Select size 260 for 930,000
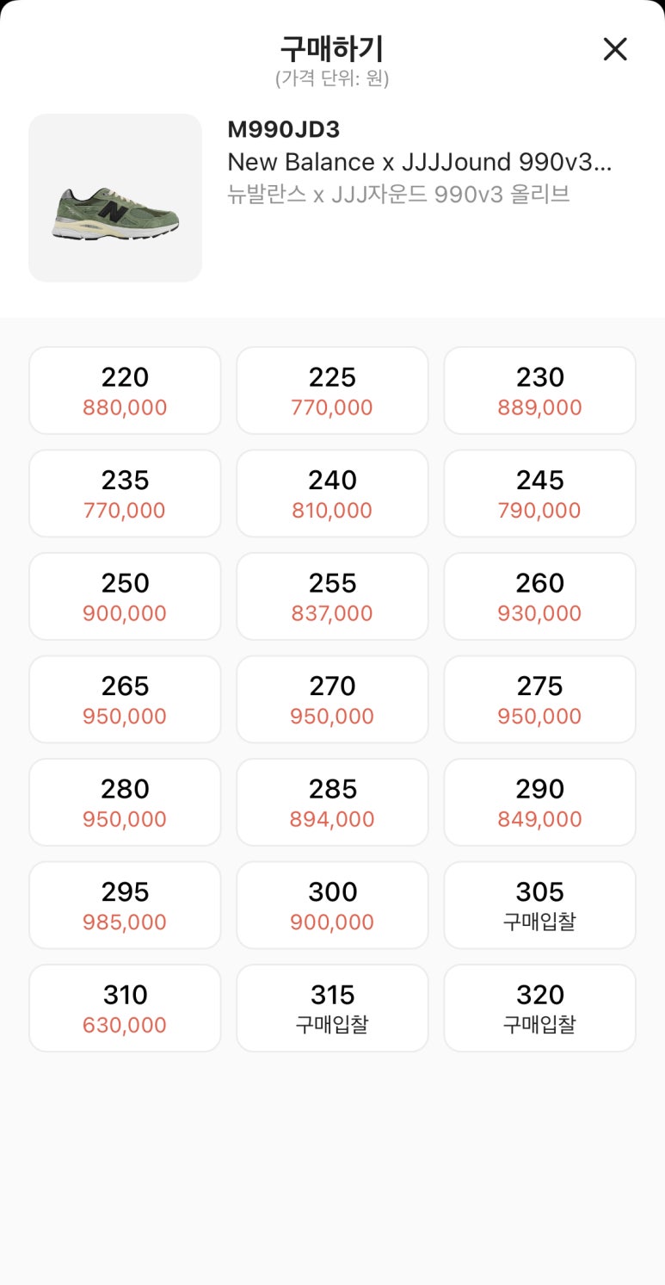Image resolution: width=665 pixels, height=1285 pixels. pyautogui.click(x=539, y=596)
